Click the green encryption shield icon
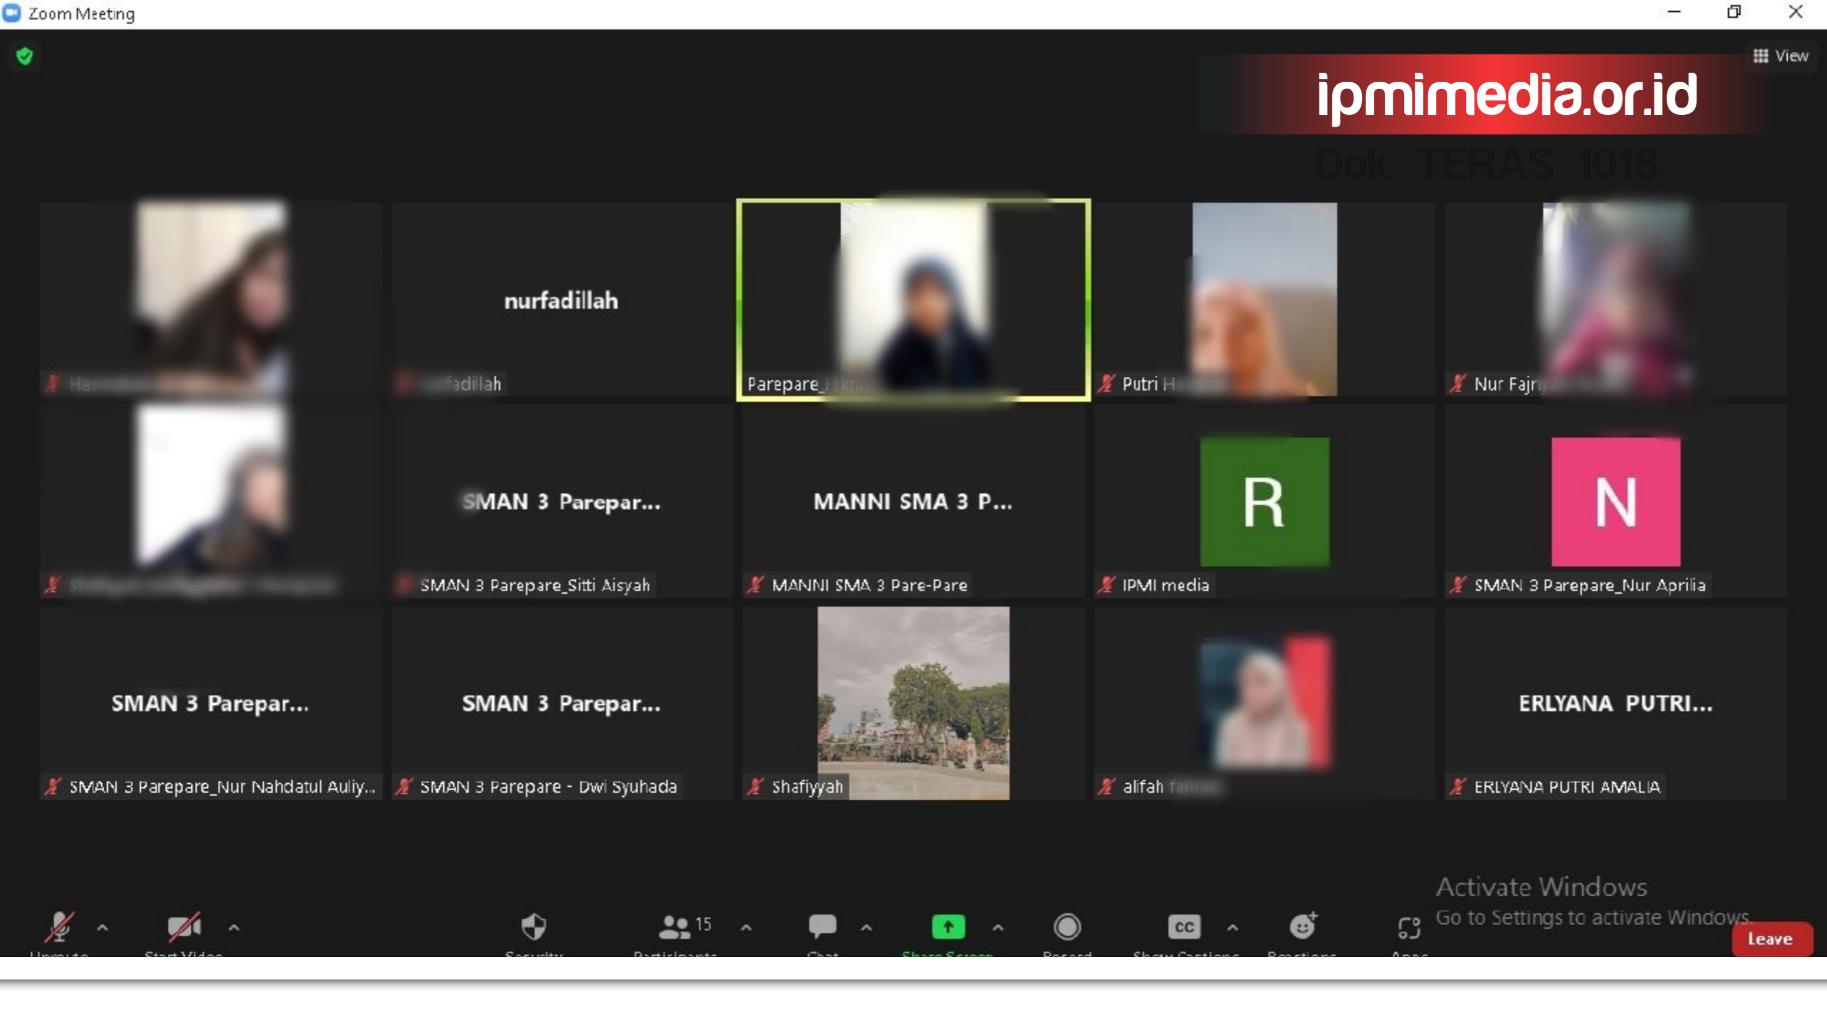 tap(25, 56)
